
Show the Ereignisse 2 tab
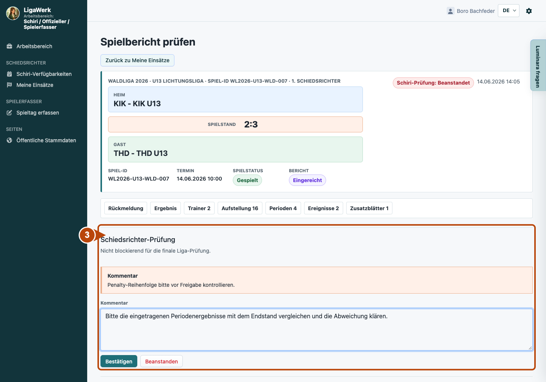pyautogui.click(x=323, y=208)
